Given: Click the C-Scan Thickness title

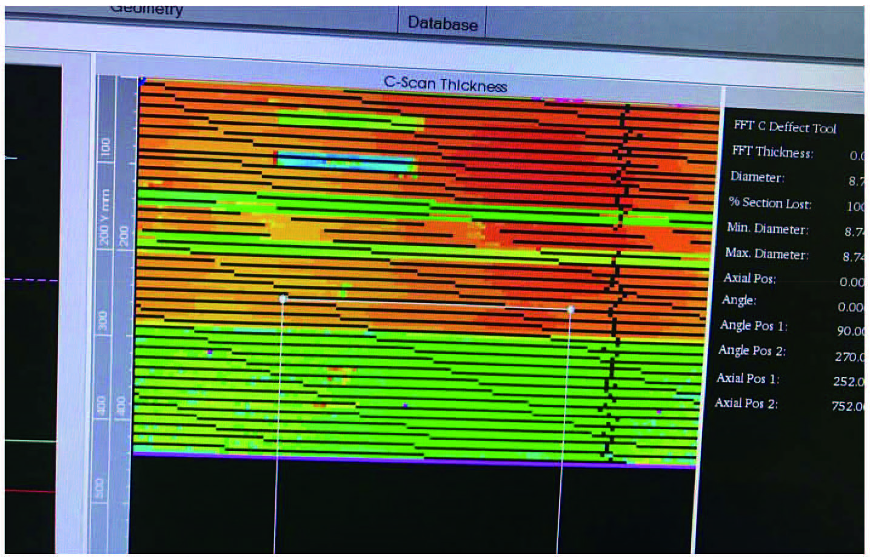Looking at the screenshot, I should pyautogui.click(x=446, y=84).
